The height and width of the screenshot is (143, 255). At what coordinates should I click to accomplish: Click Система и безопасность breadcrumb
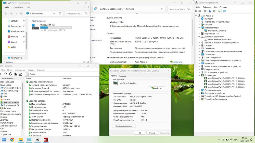click(111, 9)
